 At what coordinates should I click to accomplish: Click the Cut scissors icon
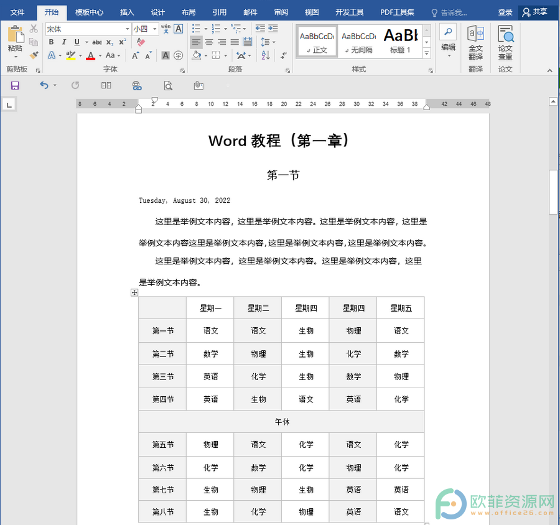[34, 29]
